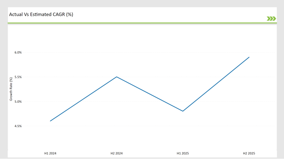Viewport: 284px width, 161px height.
Task: Select the H1 2024 axis label
Action: pyautogui.click(x=50, y=153)
